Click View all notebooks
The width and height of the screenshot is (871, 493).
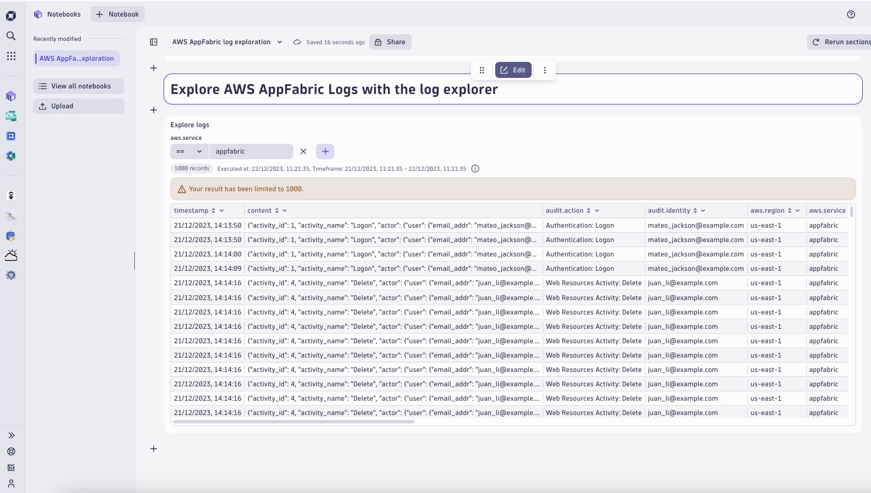pyautogui.click(x=78, y=86)
